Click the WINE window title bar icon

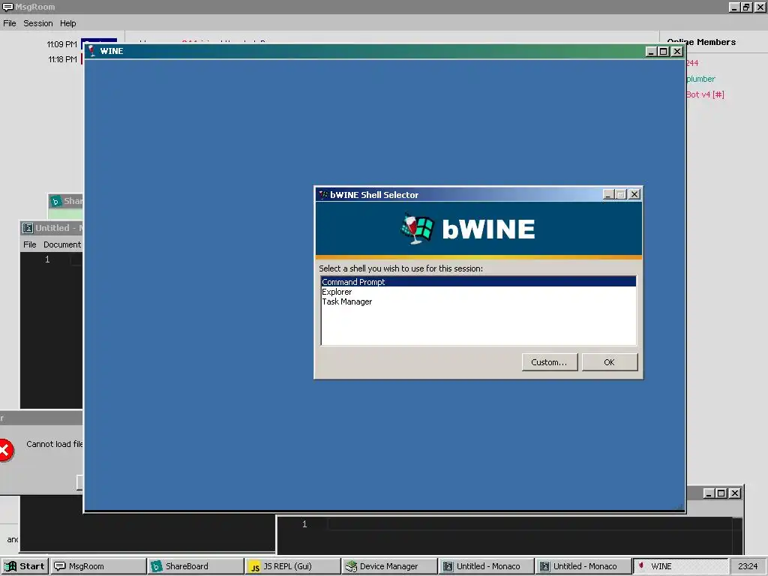pyautogui.click(x=92, y=51)
